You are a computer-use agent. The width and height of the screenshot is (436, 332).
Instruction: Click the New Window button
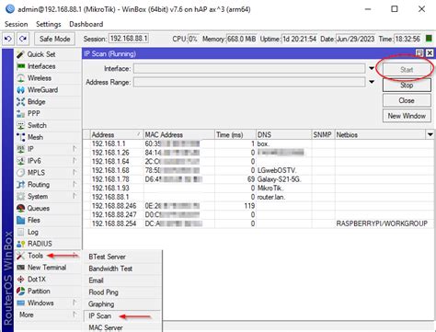tap(407, 116)
